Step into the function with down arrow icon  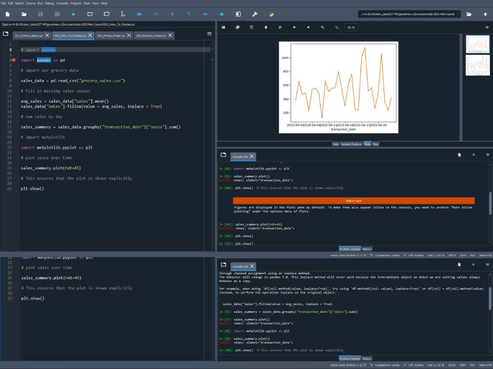(x=172, y=14)
